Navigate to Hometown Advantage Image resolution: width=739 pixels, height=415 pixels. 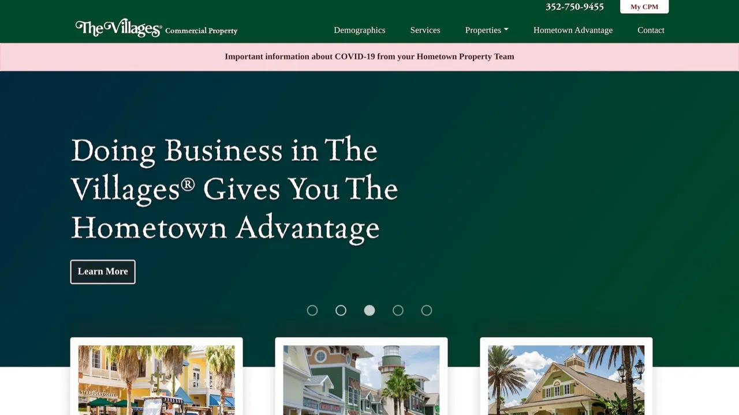pos(573,30)
